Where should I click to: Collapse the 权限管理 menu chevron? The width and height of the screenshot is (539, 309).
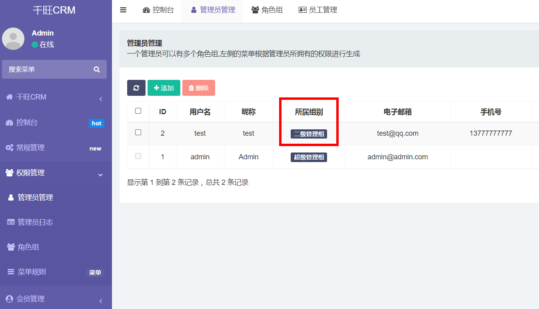pos(101,175)
